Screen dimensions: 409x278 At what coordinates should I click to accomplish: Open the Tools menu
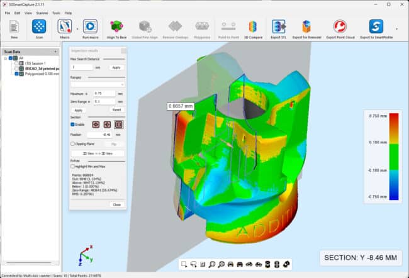pyautogui.click(x=56, y=13)
